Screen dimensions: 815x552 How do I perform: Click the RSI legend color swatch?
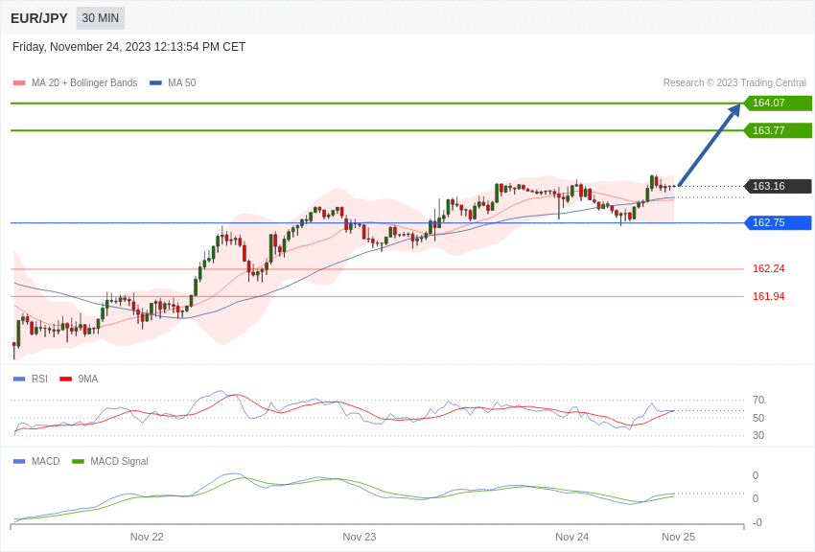click(19, 379)
